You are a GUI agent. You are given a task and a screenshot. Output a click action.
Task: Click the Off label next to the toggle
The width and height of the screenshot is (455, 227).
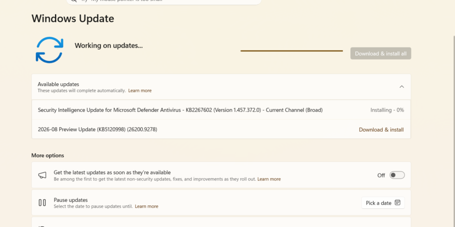point(381,176)
